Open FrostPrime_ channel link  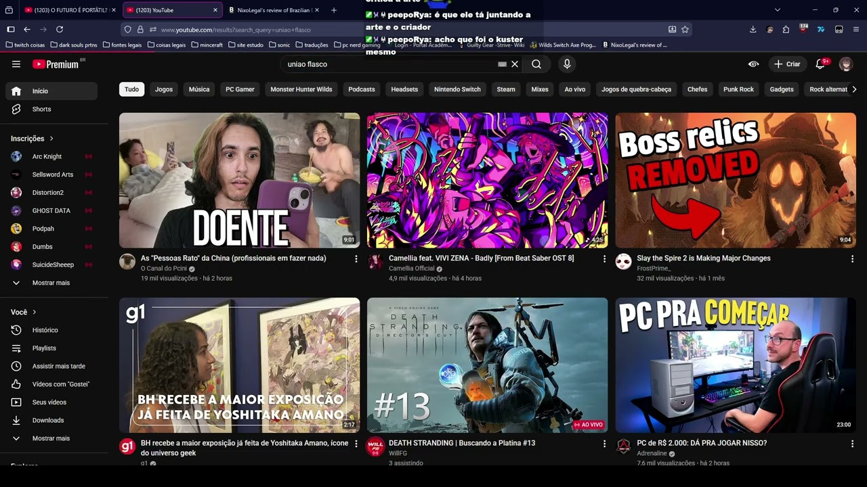[x=654, y=269]
